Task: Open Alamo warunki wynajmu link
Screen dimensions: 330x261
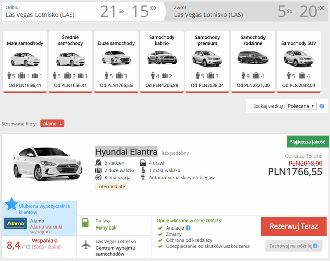Action: click(x=46, y=229)
